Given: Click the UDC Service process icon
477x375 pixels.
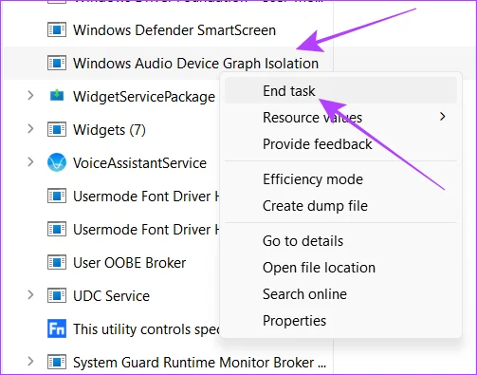Looking at the screenshot, I should click(x=57, y=295).
